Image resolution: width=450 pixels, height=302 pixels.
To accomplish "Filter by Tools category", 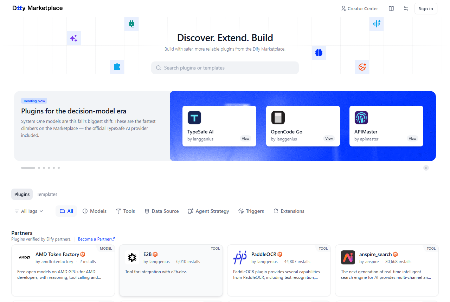I will coord(126,211).
